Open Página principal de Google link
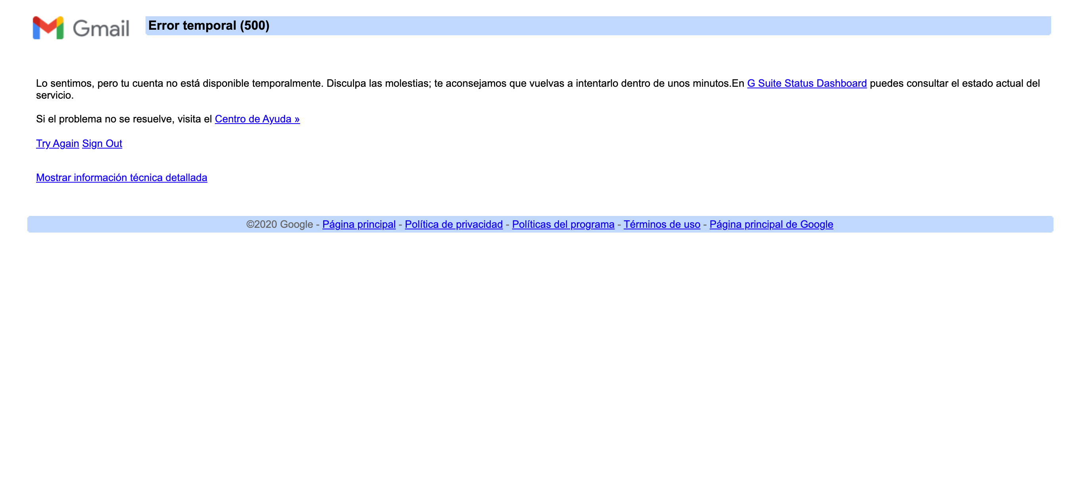The width and height of the screenshot is (1065, 498). point(771,225)
